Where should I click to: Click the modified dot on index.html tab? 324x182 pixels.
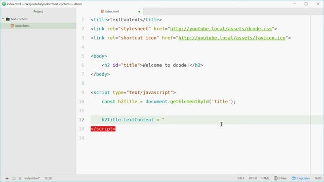pos(139,12)
